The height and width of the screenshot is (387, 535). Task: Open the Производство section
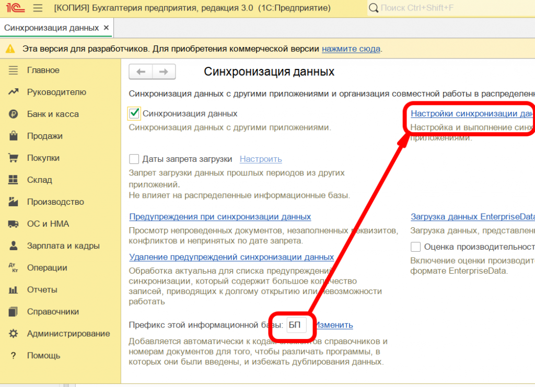[x=55, y=202]
